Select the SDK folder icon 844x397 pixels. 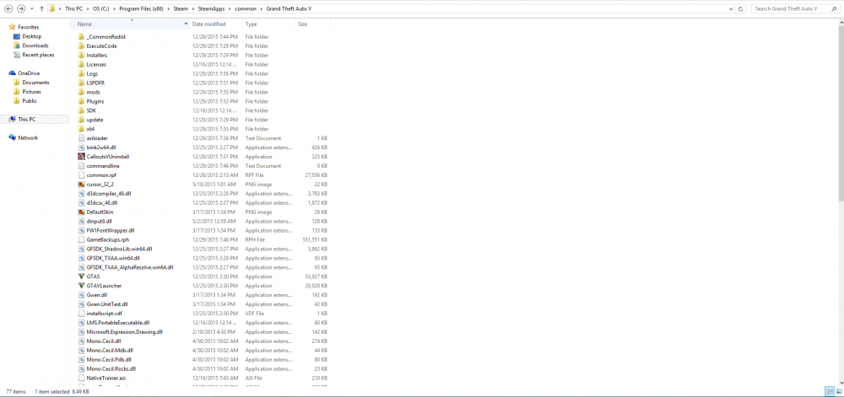[81, 110]
